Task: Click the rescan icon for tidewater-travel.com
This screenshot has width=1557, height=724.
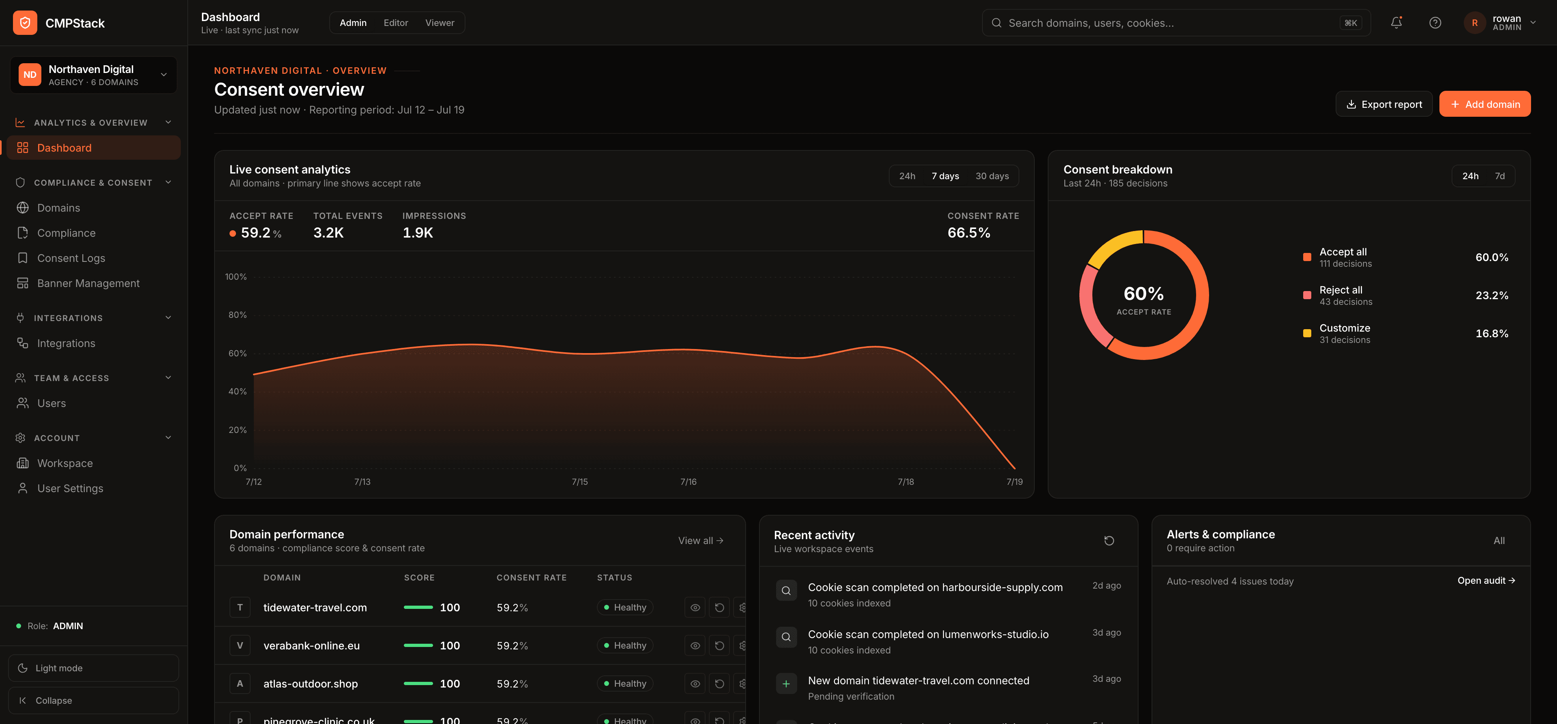Action: (719, 607)
